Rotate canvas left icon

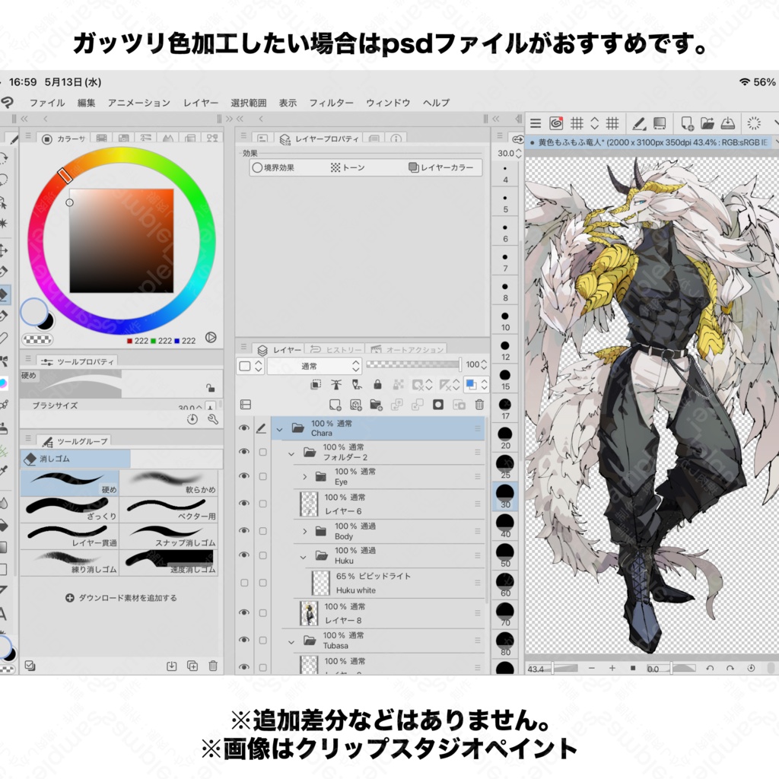(710, 668)
